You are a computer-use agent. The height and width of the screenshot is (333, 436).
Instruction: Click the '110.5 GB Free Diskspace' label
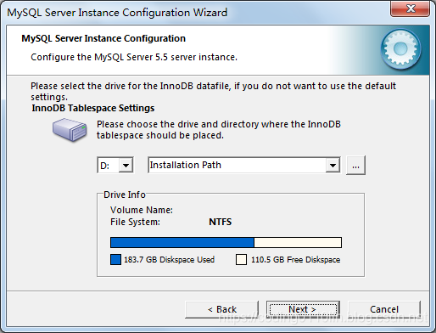[x=295, y=260]
